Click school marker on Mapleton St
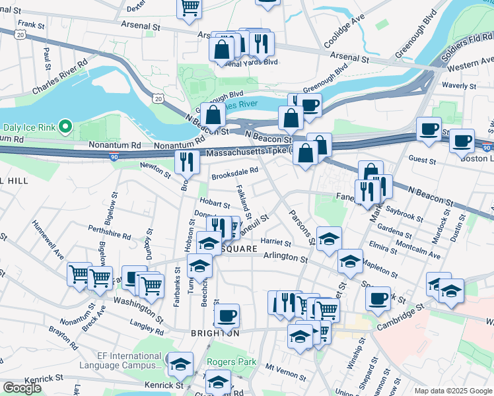Screen dimensions: 494x396 tap(350, 263)
